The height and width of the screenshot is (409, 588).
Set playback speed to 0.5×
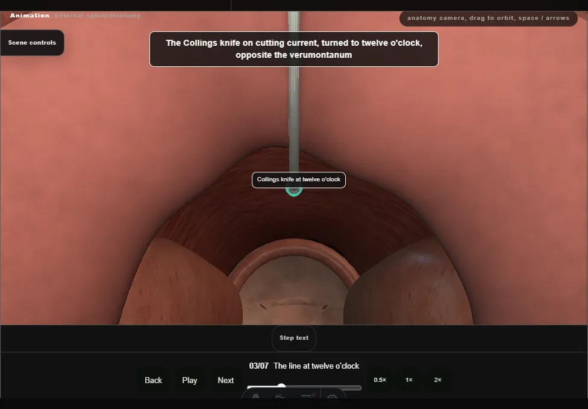[x=380, y=379]
